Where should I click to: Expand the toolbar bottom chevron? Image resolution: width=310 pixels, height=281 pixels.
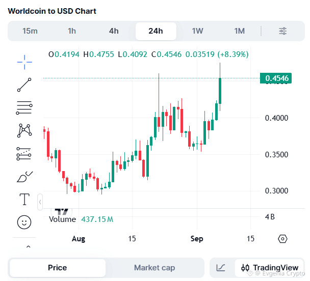29,247
